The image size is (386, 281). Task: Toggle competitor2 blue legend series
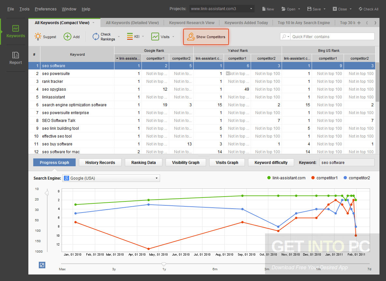(357, 178)
